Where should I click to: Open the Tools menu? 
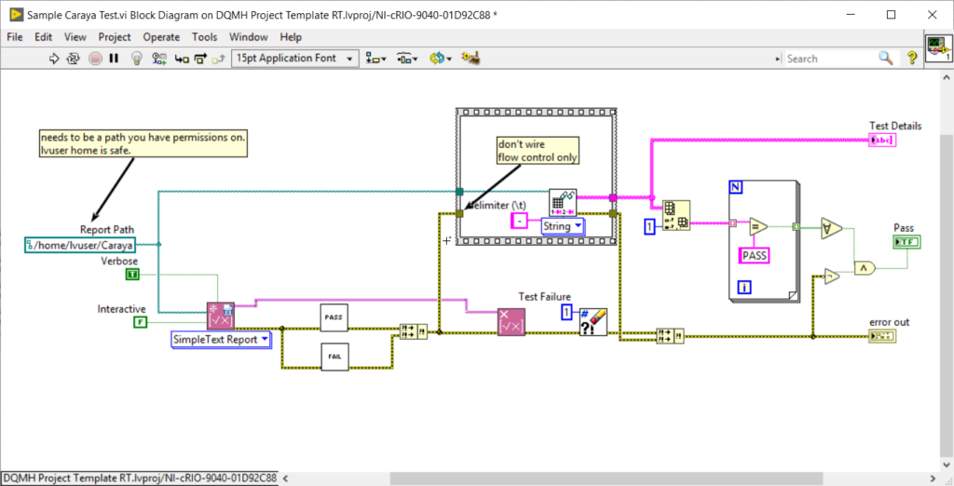pos(204,37)
